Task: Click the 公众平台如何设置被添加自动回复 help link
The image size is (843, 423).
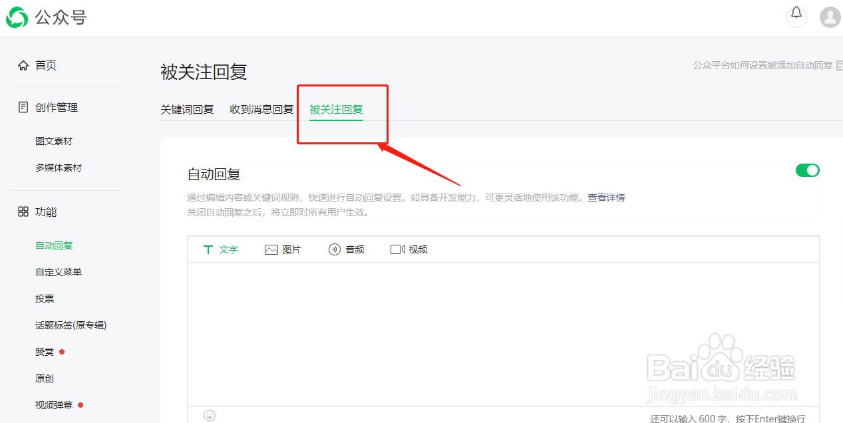Action: [x=761, y=65]
